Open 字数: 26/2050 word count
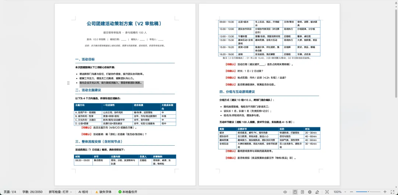 pos(32,192)
